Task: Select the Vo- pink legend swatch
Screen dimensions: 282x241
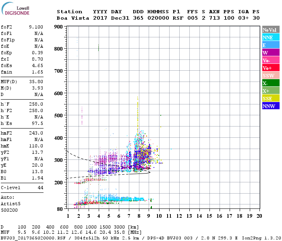Action: click(271, 60)
